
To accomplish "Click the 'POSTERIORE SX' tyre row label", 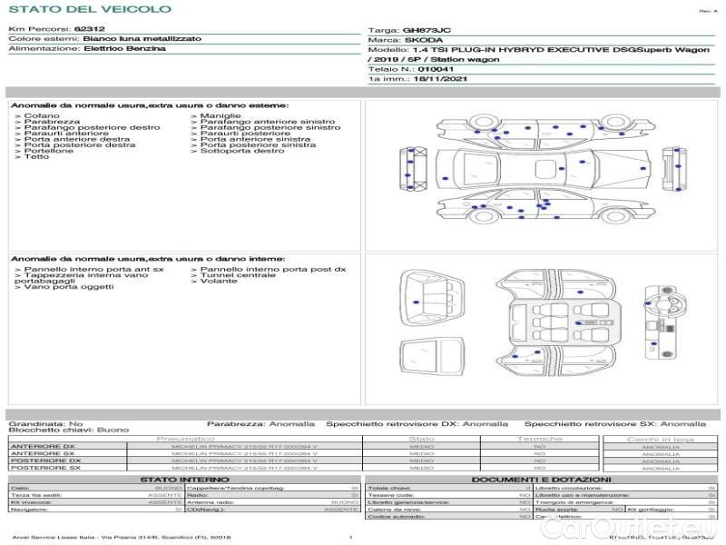I will (x=46, y=468).
